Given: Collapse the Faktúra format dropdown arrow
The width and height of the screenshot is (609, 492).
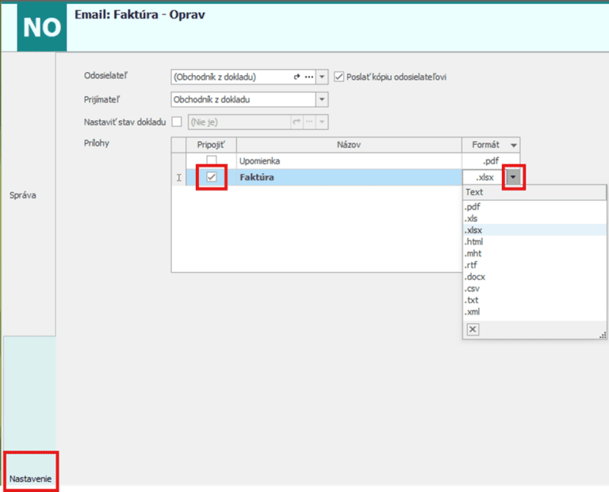Looking at the screenshot, I should [x=514, y=178].
